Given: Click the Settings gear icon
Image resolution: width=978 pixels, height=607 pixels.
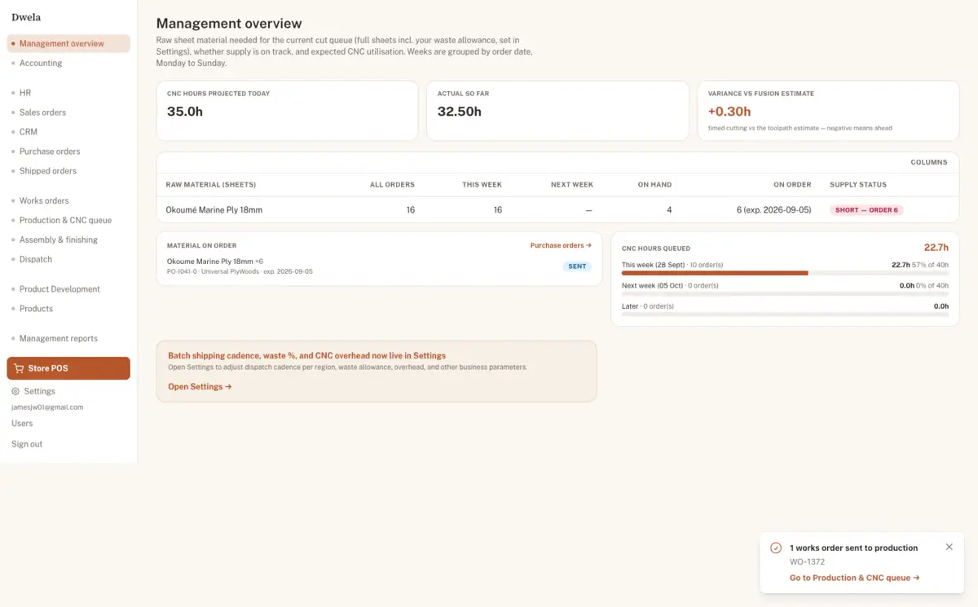Looking at the screenshot, I should coord(15,392).
